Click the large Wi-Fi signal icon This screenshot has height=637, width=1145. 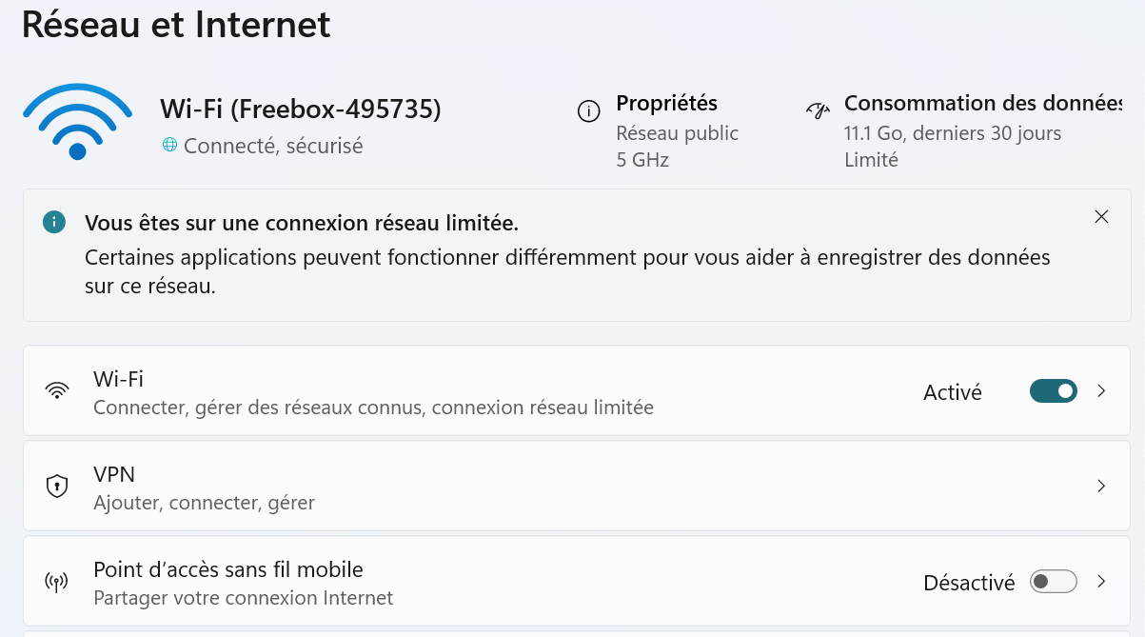coord(77,122)
